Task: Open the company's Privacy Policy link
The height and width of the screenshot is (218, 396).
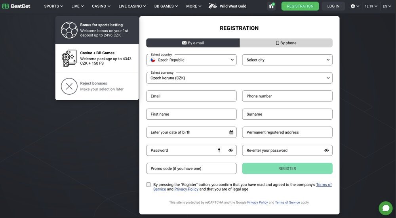Action: click(187, 189)
